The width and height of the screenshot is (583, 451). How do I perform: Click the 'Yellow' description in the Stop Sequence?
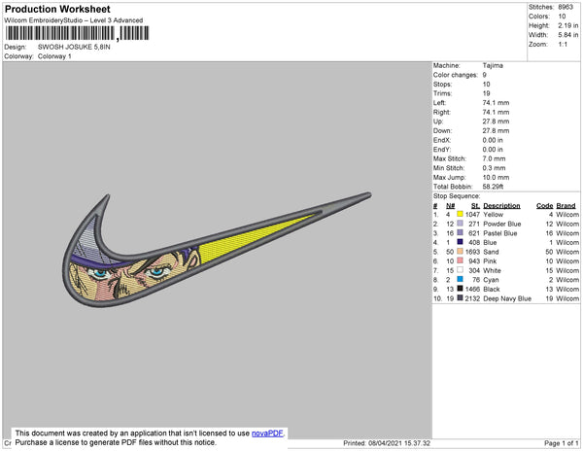point(493,215)
